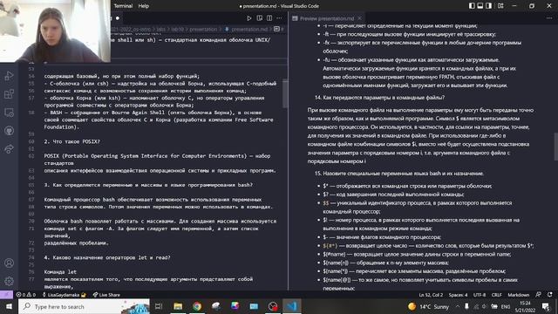Screen dimensions: 558x314
Task: Open Google Chrome from the taskbar
Action: [197, 306]
